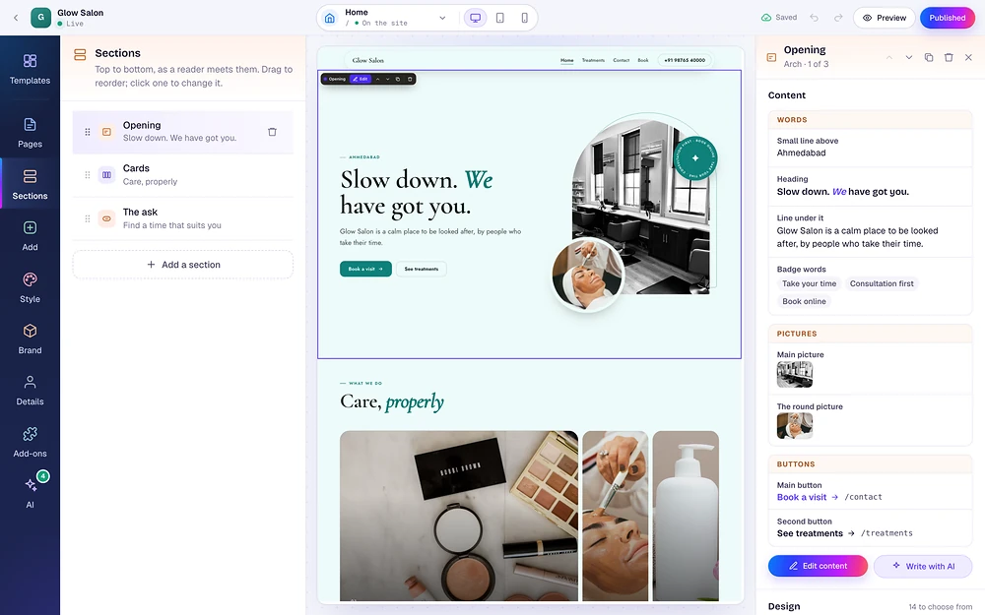The image size is (985, 615).
Task: Open the Pages panel in the sidebar
Action: (x=30, y=133)
